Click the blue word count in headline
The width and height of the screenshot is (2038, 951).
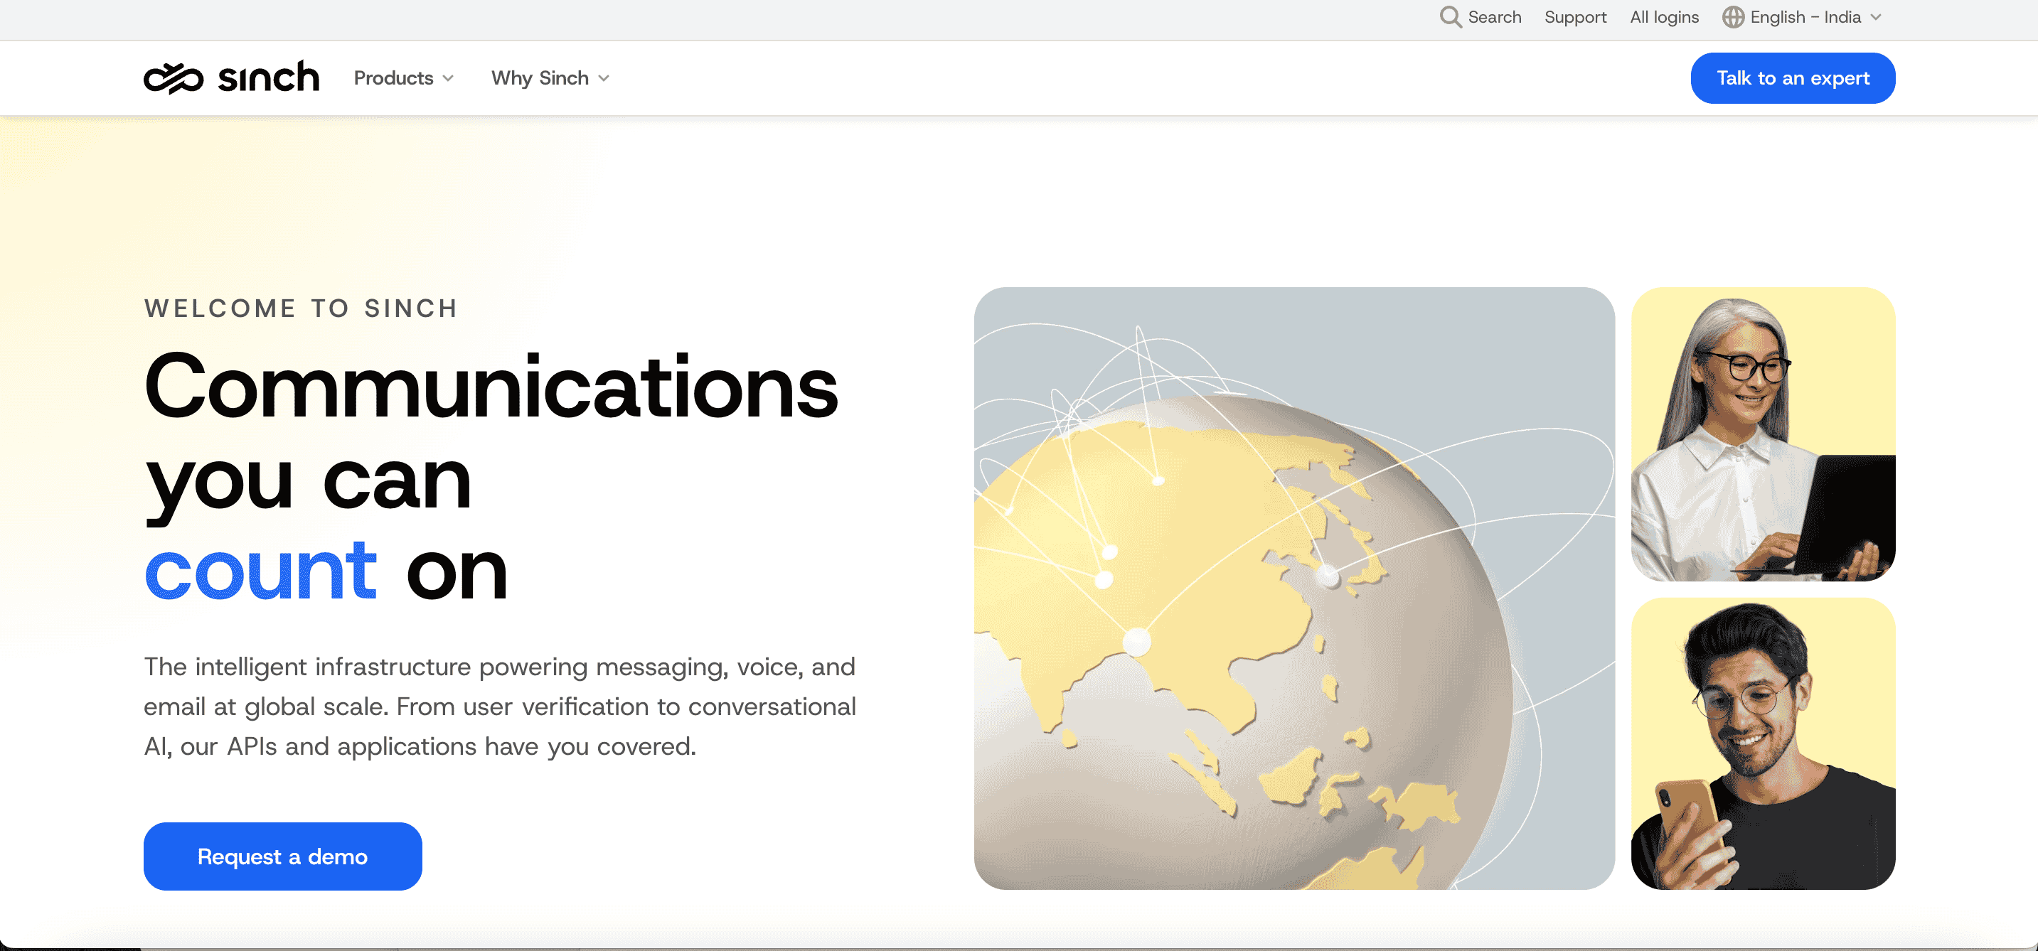(x=260, y=570)
